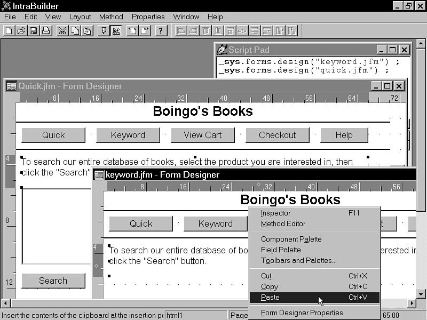Image resolution: width=427 pixels, height=320 pixels.
Task: Choose Cut from the context menu
Action: (314, 276)
